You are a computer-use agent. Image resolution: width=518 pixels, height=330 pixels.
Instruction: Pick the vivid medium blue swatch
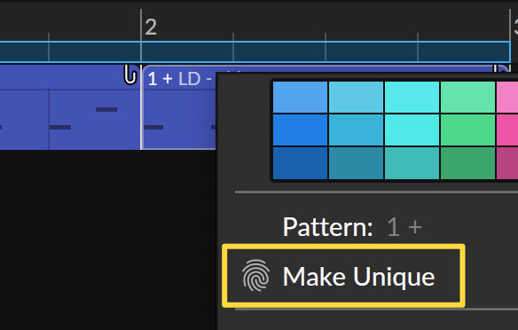[x=301, y=130]
